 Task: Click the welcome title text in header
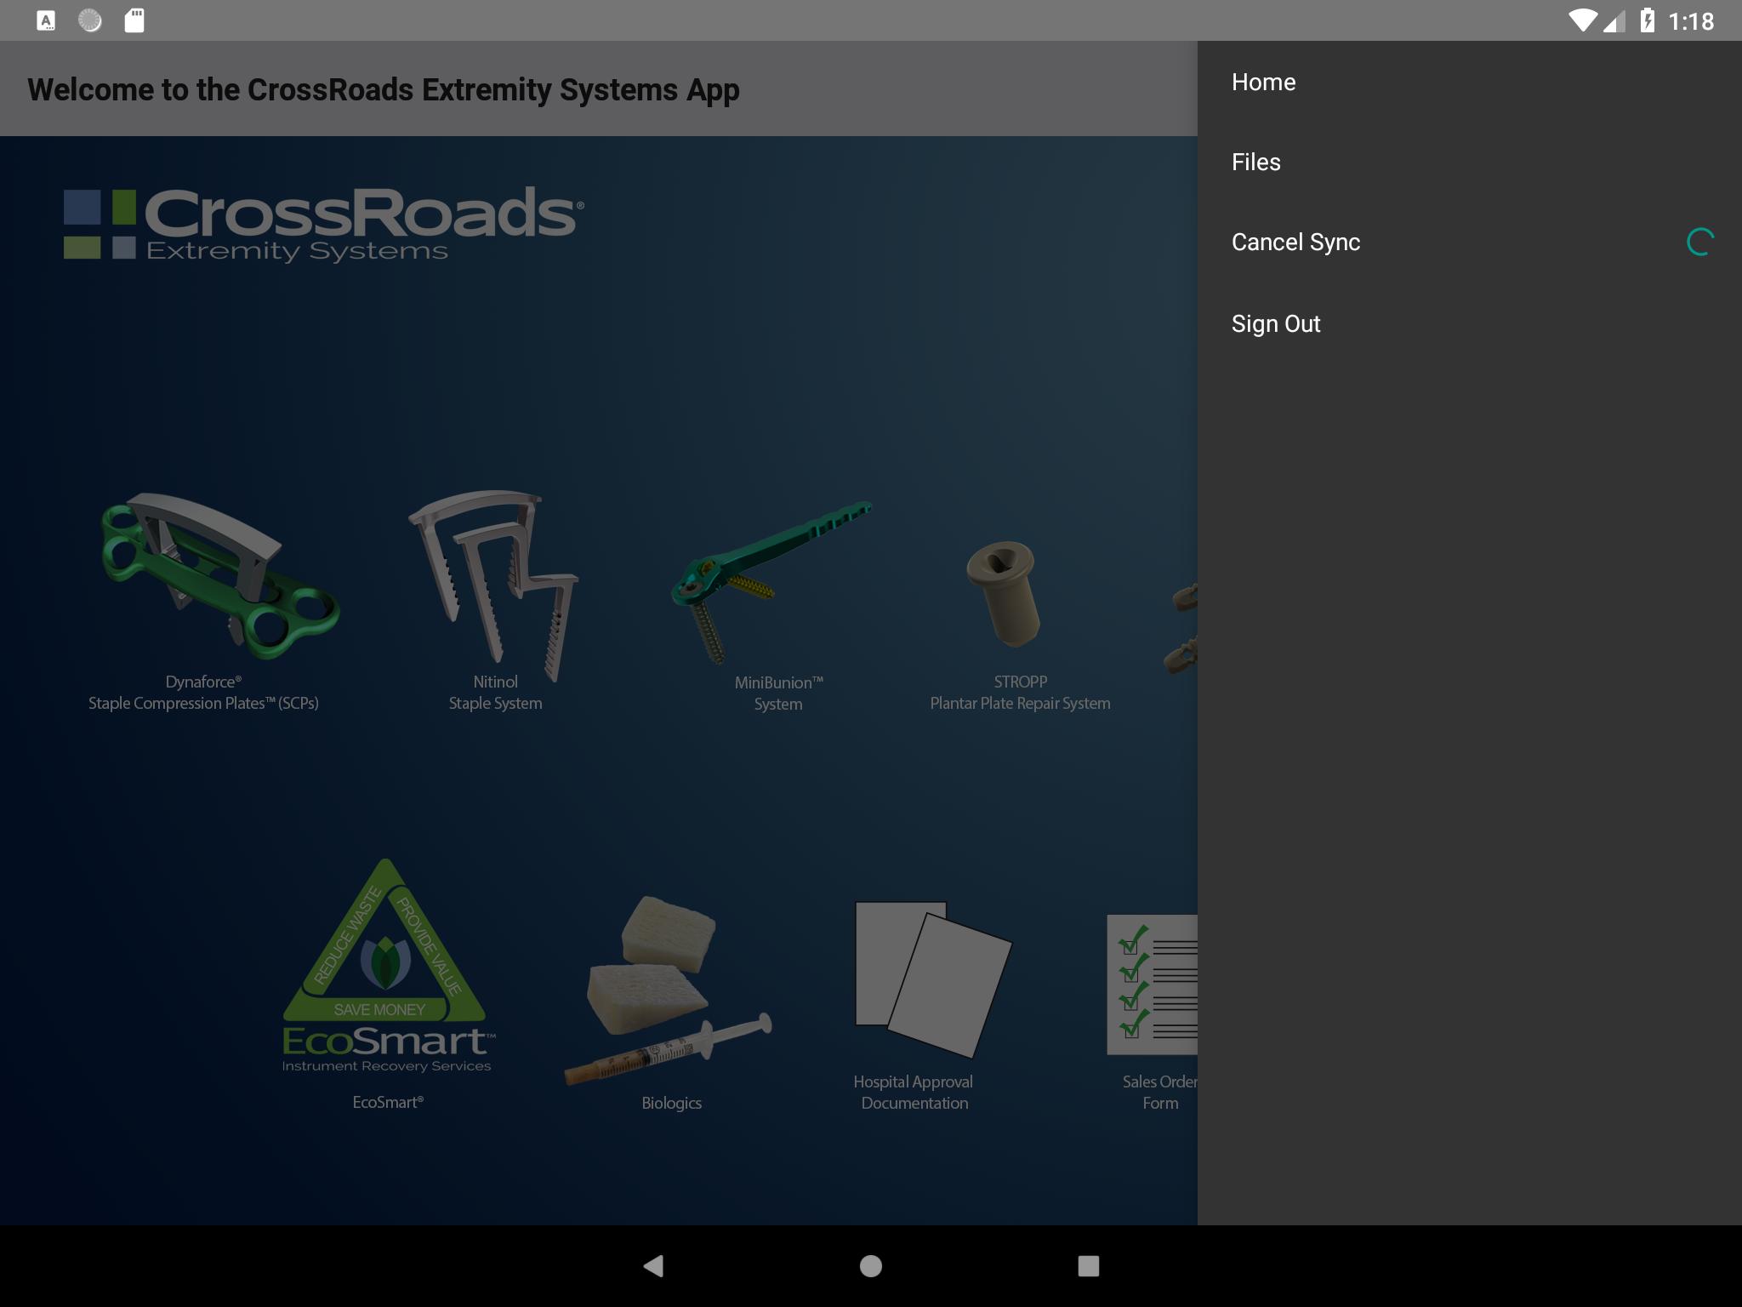pos(384,89)
